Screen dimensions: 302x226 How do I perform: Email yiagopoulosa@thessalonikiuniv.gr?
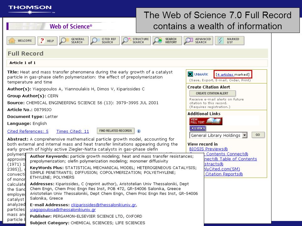[x=63, y=210]
